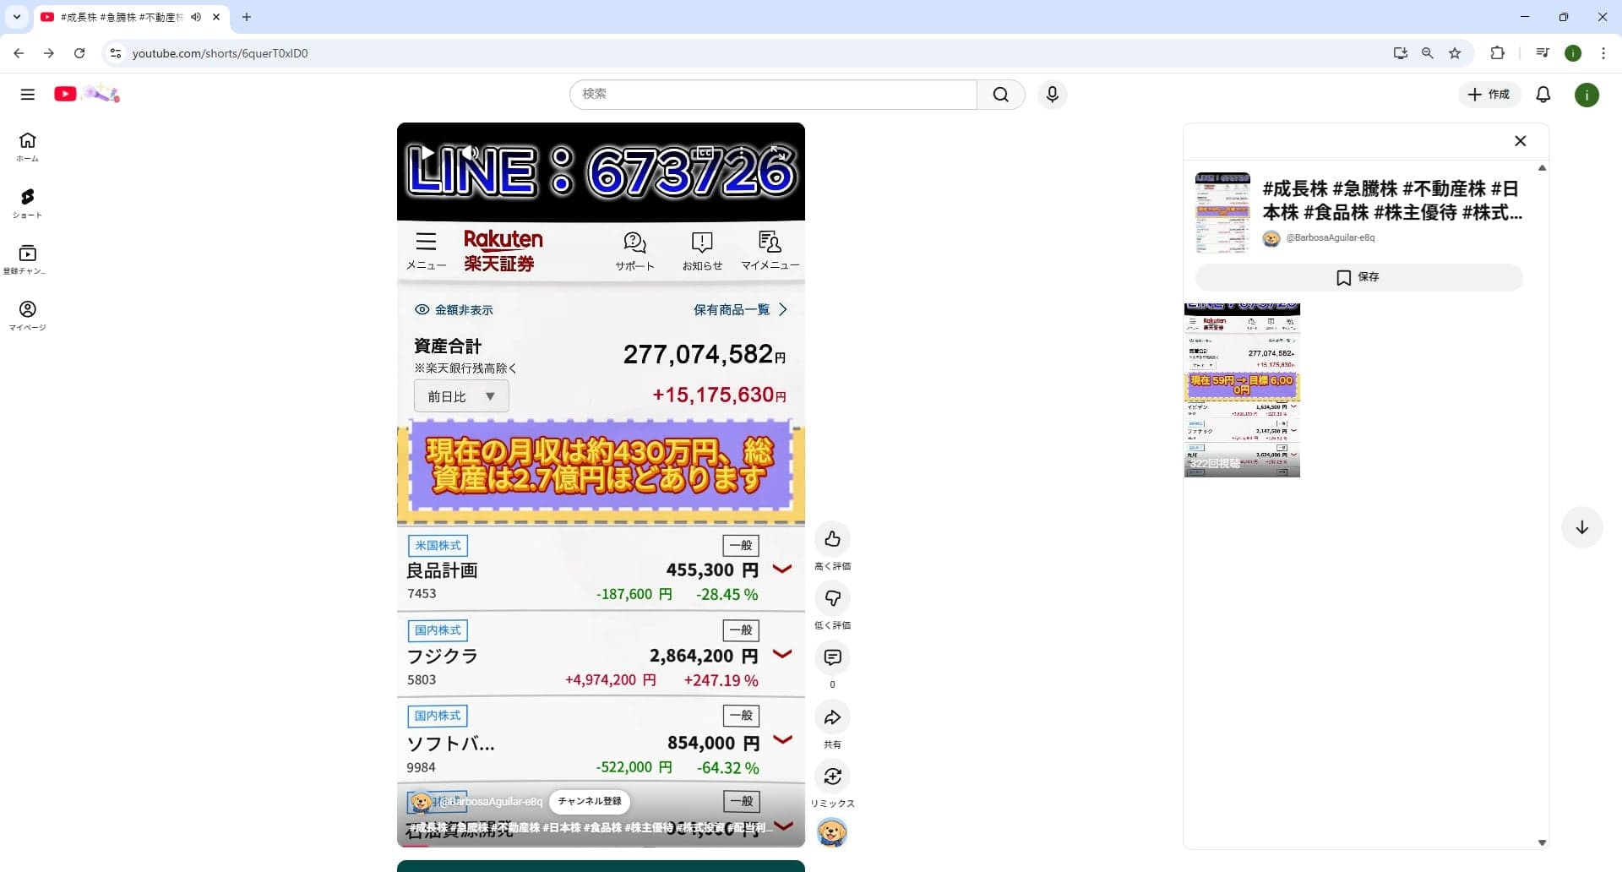Open the Chrome three-dot menu
The image size is (1622, 872).
tap(1603, 53)
